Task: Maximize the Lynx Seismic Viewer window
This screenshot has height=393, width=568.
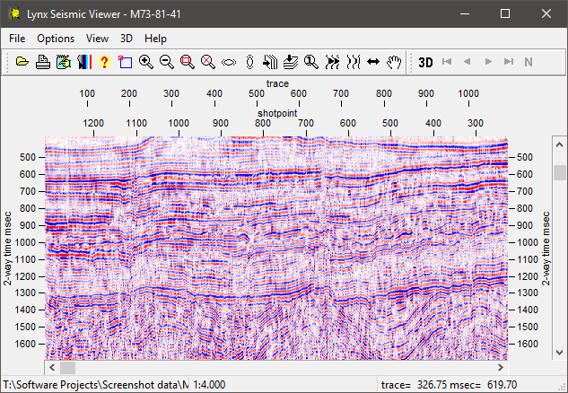Action: [x=505, y=13]
